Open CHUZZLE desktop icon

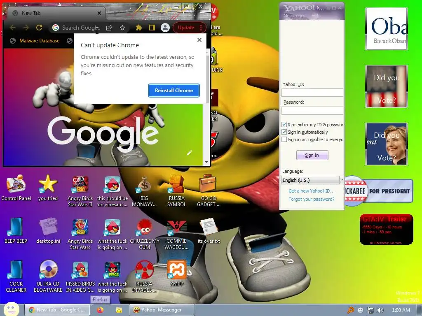[x=145, y=234]
